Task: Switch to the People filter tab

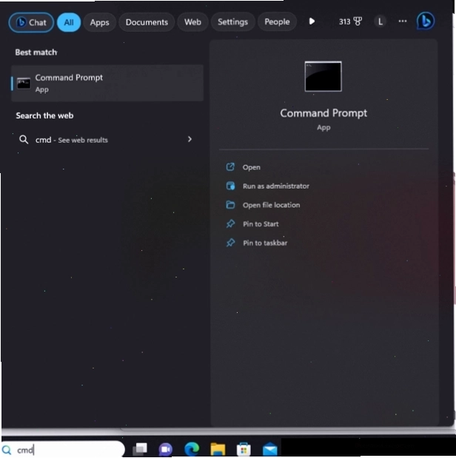Action: tap(277, 21)
